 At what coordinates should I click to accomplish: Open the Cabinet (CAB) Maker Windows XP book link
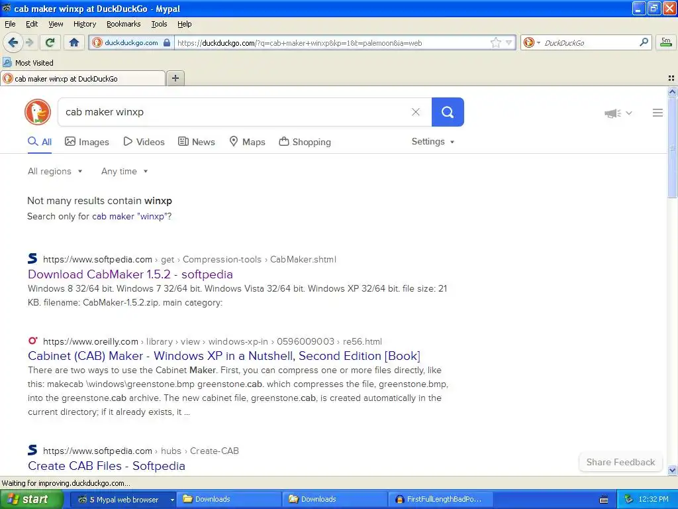pyautogui.click(x=224, y=356)
